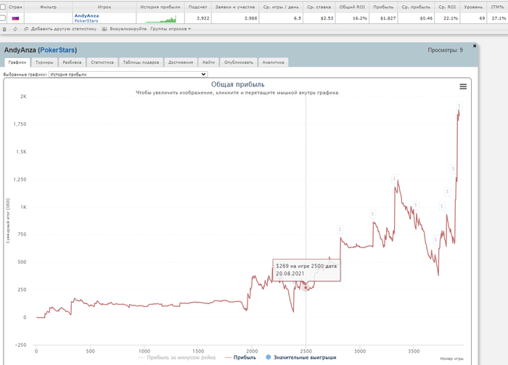Click the total ROI value 16.2%
Screen dimensions: 508x365
pos(360,18)
